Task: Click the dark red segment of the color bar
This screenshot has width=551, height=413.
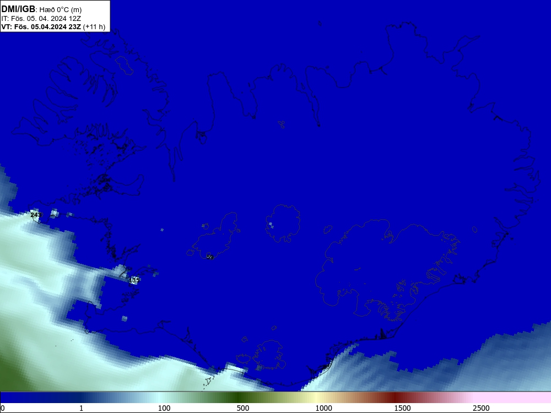Action: (396, 397)
